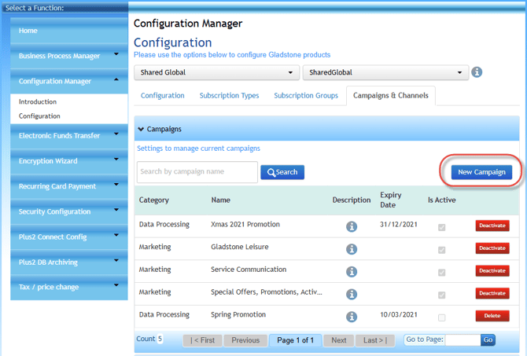Switch to Subscription Types tab

pos(229,96)
